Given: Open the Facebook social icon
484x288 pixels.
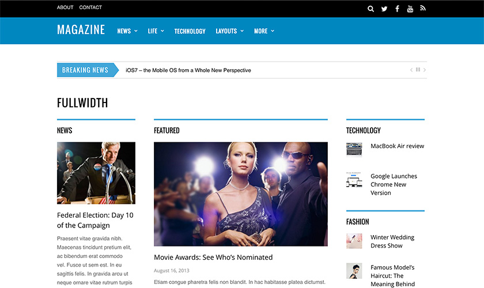Looking at the screenshot, I should click(x=397, y=9).
